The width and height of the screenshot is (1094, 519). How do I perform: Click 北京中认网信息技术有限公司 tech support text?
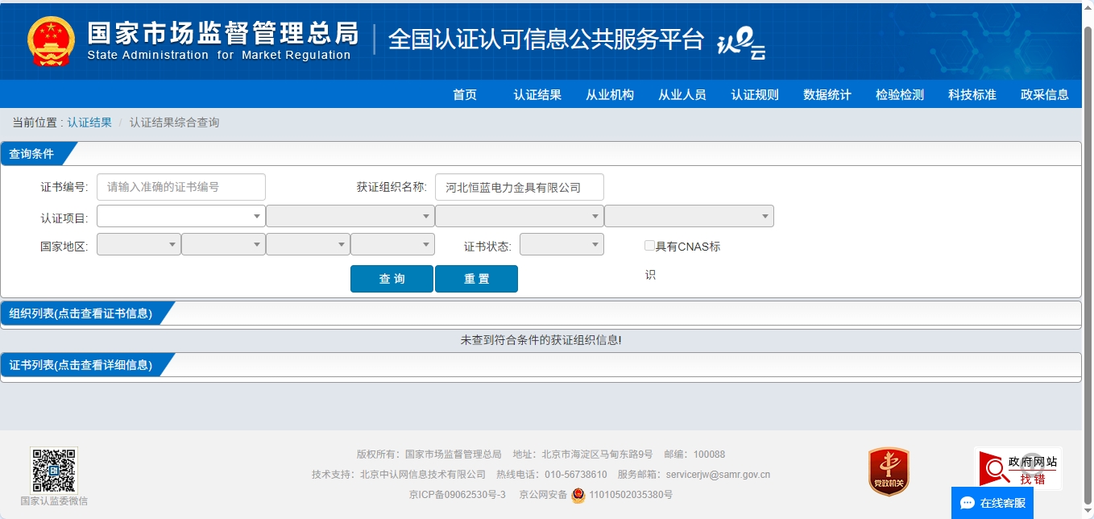click(423, 475)
